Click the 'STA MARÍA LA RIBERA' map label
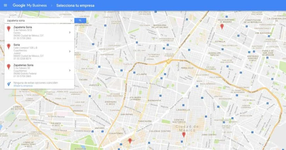Image resolution: width=286 pixels, height=150 pixels. [x=135, y=98]
